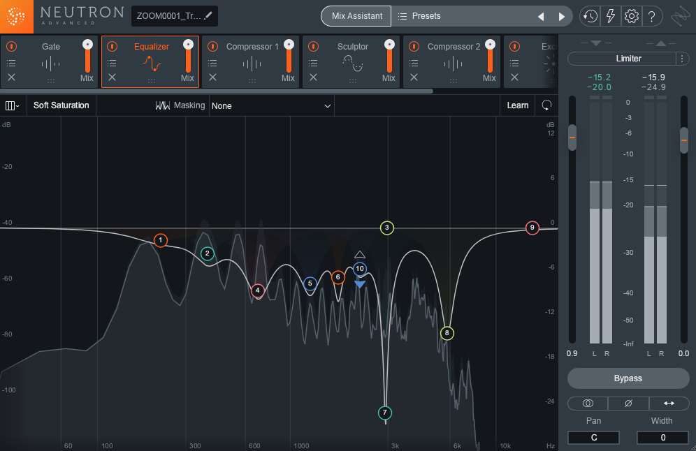Click the Pan value field C

coord(593,437)
